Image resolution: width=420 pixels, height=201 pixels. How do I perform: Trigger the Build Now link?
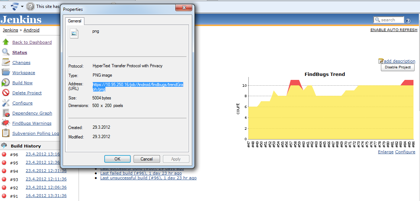click(22, 83)
